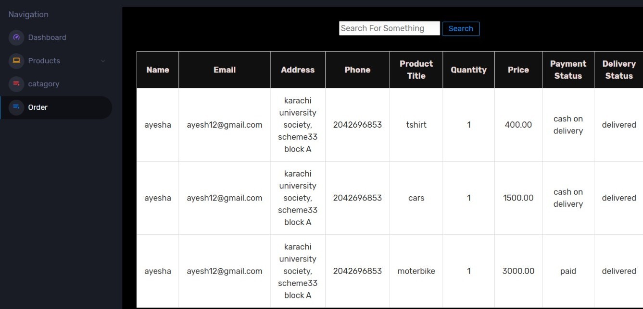Click delivered status in cars row

coord(619,198)
